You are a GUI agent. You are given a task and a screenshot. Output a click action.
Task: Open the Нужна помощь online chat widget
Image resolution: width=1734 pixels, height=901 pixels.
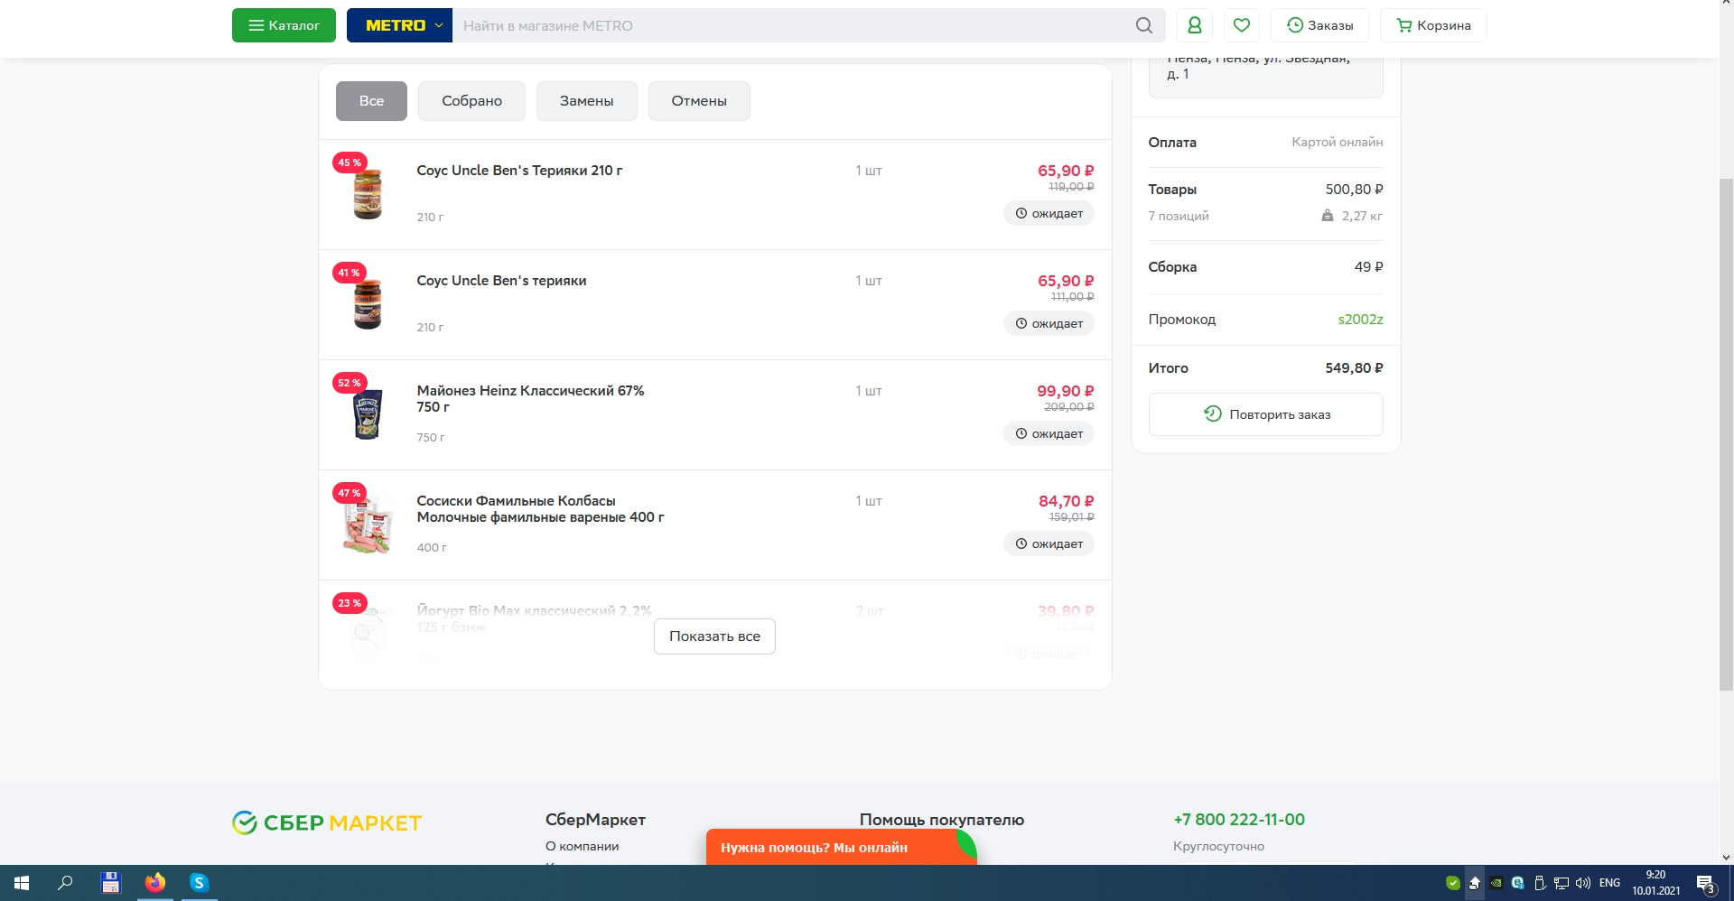[x=841, y=847]
